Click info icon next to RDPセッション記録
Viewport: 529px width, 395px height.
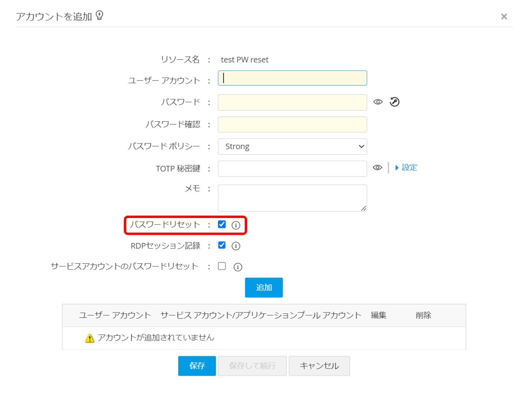pyautogui.click(x=236, y=246)
